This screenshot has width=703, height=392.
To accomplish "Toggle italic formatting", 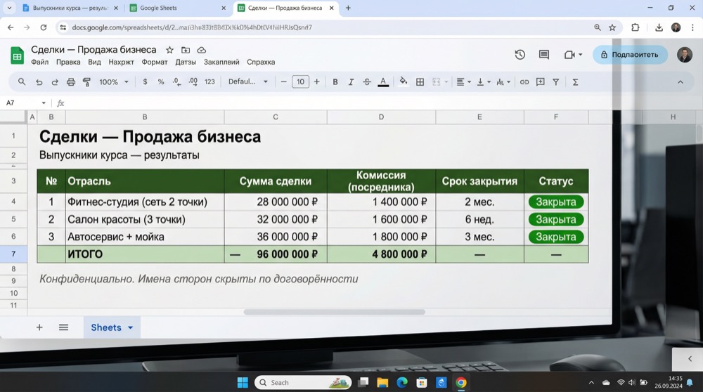I will tap(351, 82).
